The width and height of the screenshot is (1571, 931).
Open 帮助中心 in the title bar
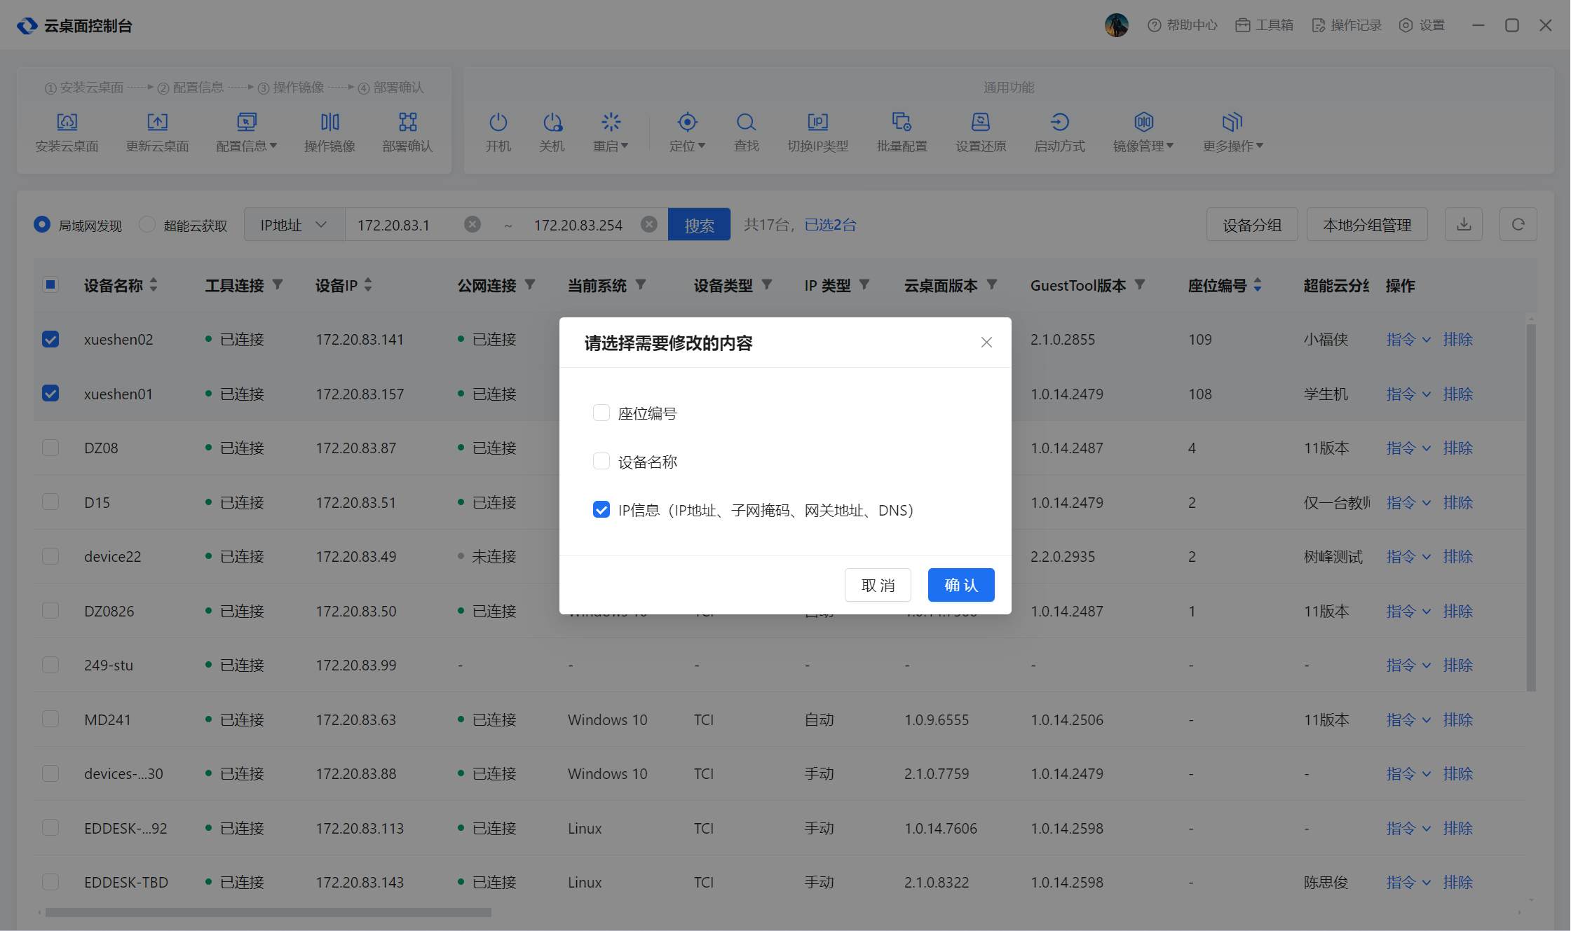1183,25
